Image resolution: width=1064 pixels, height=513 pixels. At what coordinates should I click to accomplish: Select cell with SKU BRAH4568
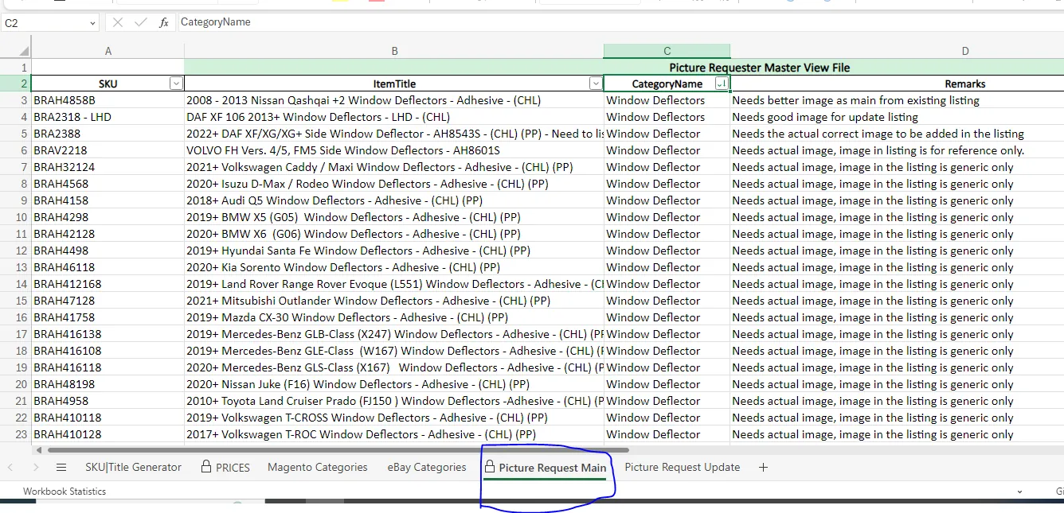tap(108, 184)
